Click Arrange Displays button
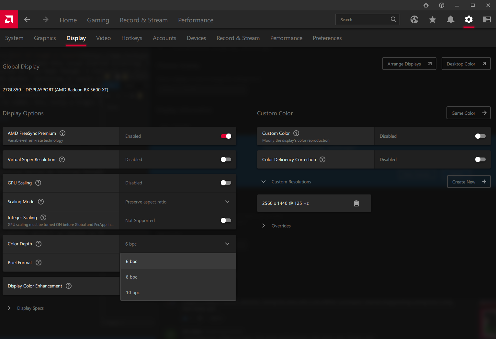The image size is (496, 339). [x=409, y=64]
